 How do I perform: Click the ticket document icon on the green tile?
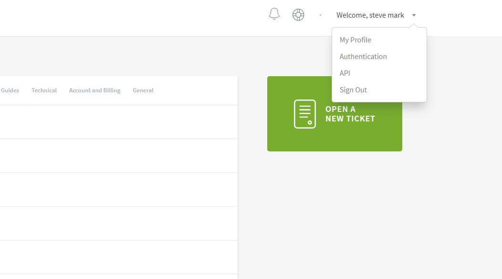tap(305, 113)
